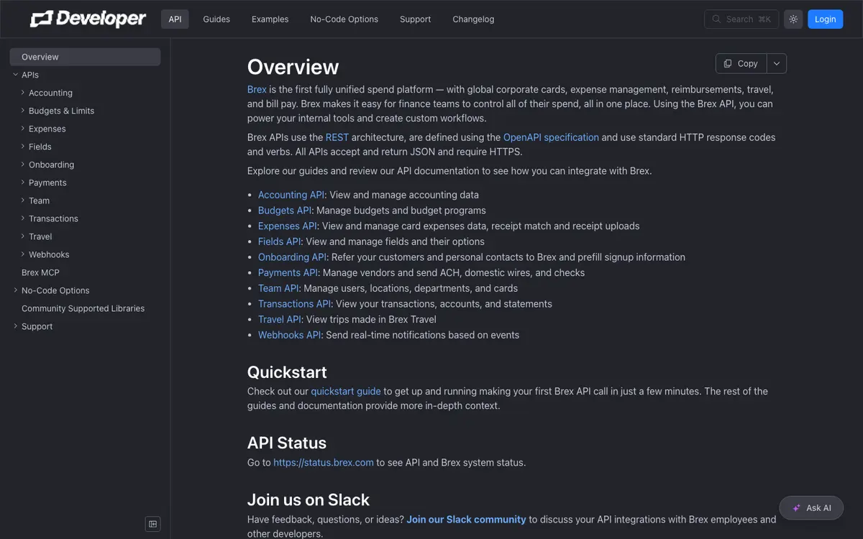Click the Join us on Slack heading
This screenshot has height=539, width=863.
pyautogui.click(x=309, y=499)
